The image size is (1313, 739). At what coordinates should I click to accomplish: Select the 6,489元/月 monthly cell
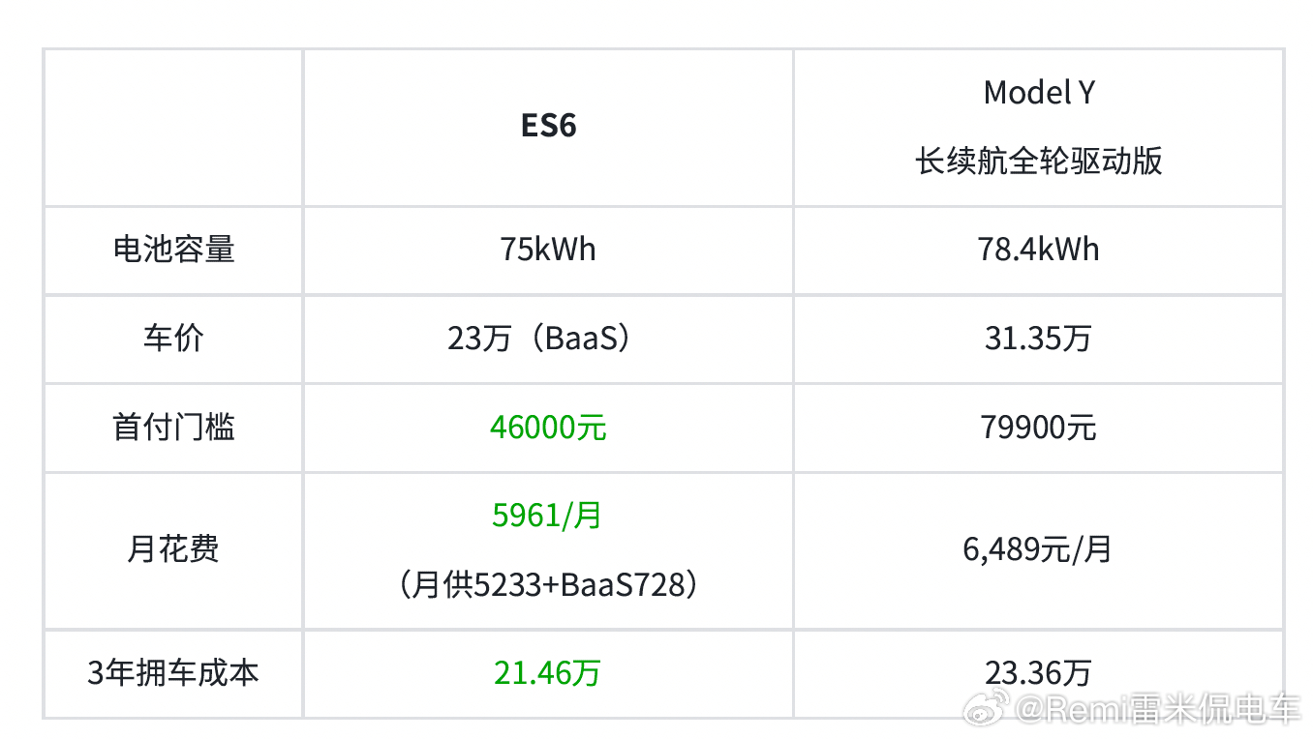coord(1039,549)
